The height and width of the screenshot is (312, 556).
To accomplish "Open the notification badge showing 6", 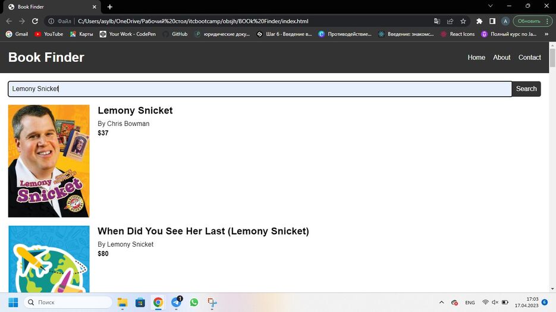I will (545, 302).
